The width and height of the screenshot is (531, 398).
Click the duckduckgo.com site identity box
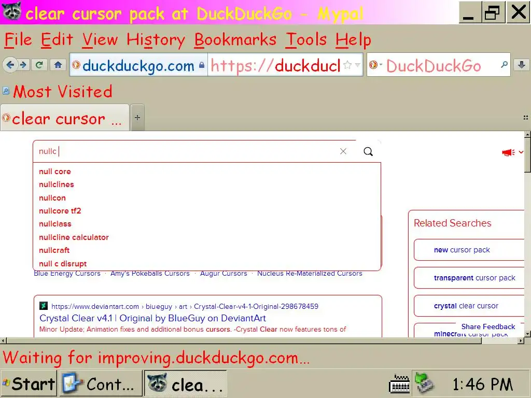tap(138, 65)
